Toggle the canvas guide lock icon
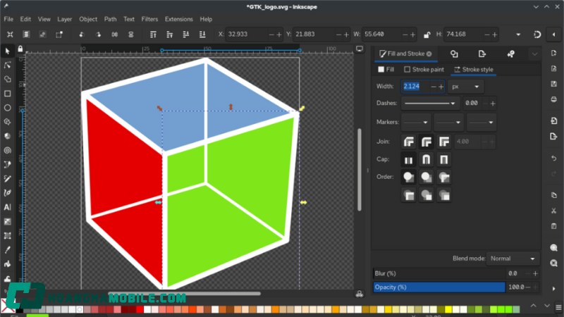The height and width of the screenshot is (317, 564). 20,49
